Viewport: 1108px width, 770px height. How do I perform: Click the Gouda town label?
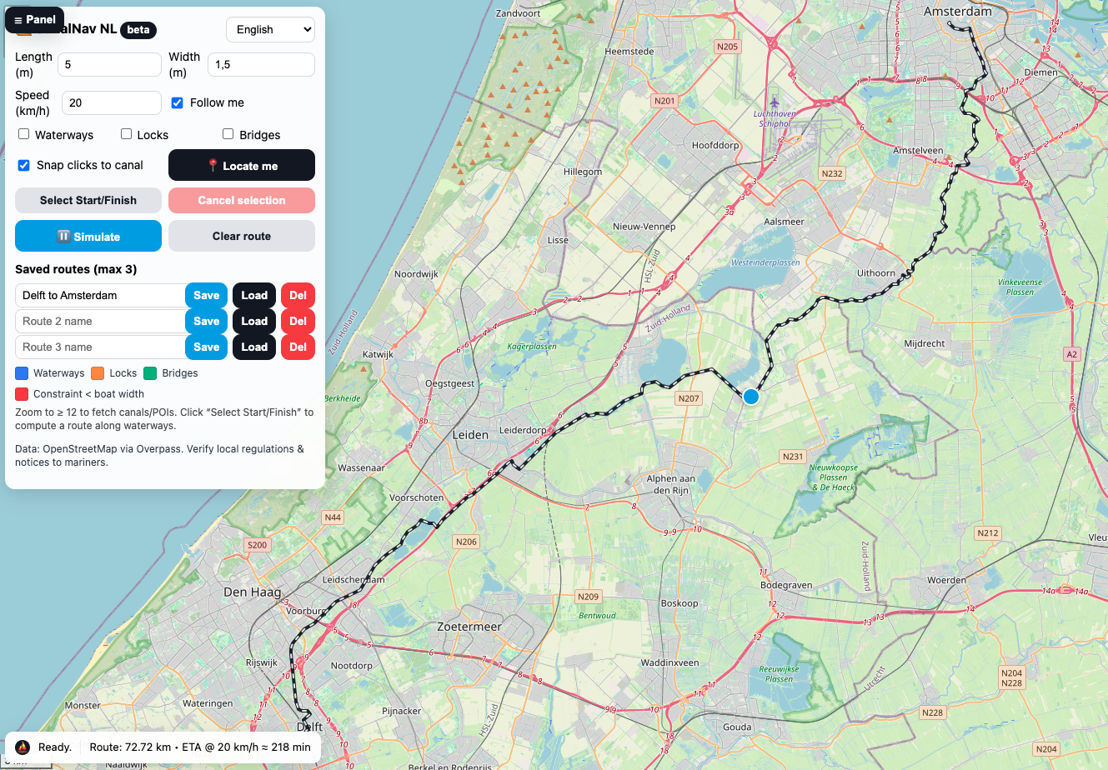tap(737, 727)
